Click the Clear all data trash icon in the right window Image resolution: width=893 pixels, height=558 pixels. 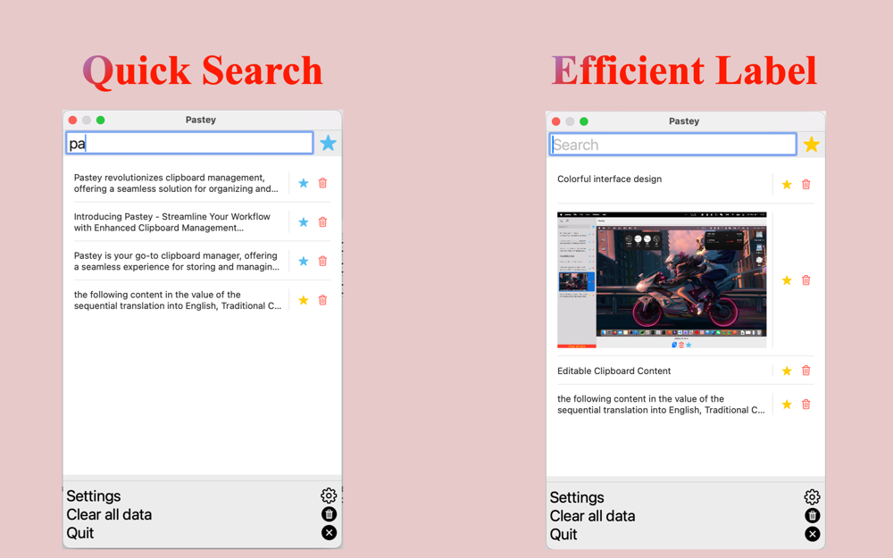click(x=813, y=516)
